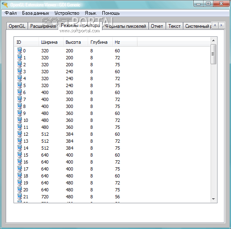Switch to the OpenGL tab
Screen dimensions: 231x229
click(17, 26)
